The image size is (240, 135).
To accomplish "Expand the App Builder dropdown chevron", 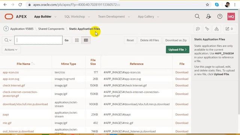I will pyautogui.click(x=55, y=16).
